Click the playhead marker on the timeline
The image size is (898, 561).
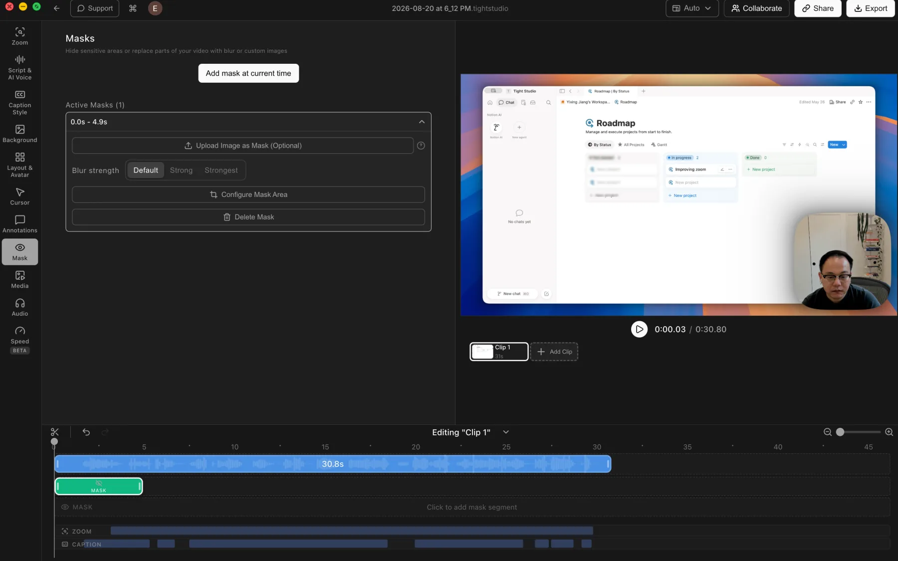(54, 441)
